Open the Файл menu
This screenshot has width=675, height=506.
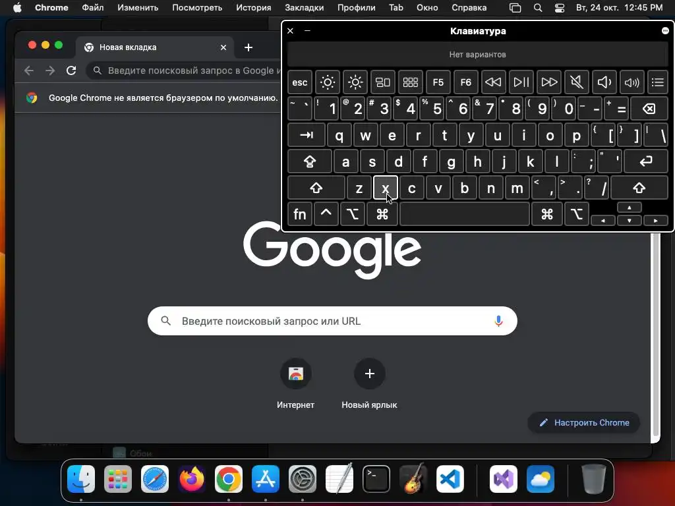[x=92, y=8]
